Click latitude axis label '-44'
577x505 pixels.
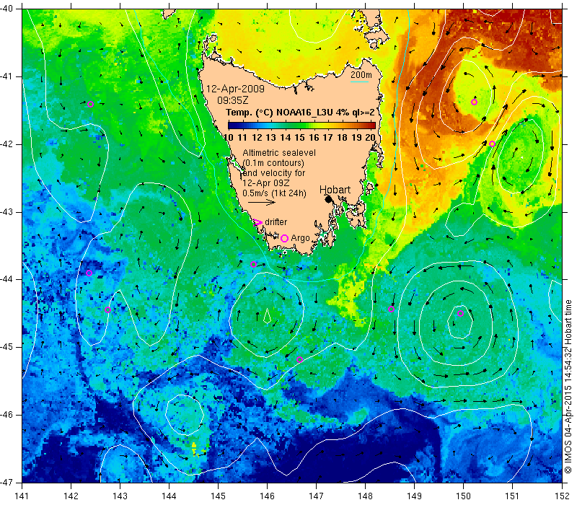(x=6, y=280)
